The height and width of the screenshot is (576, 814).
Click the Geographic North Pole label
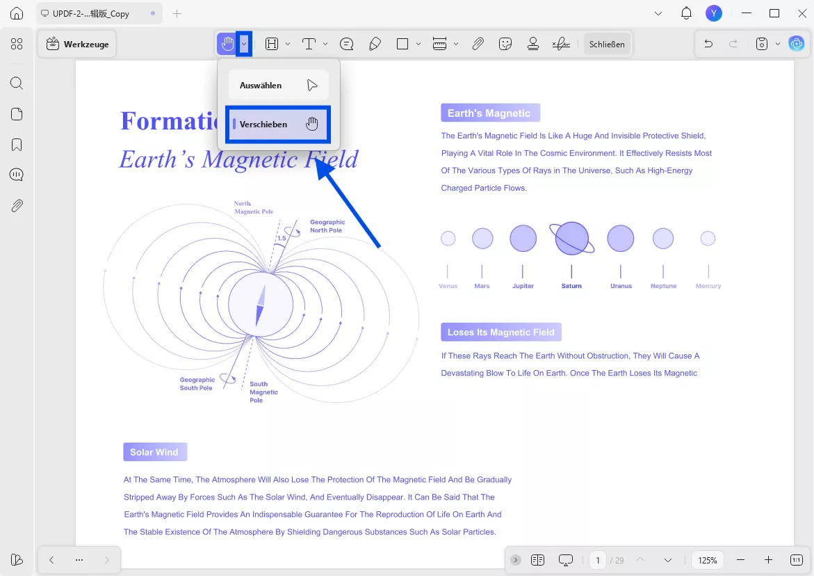tap(327, 226)
